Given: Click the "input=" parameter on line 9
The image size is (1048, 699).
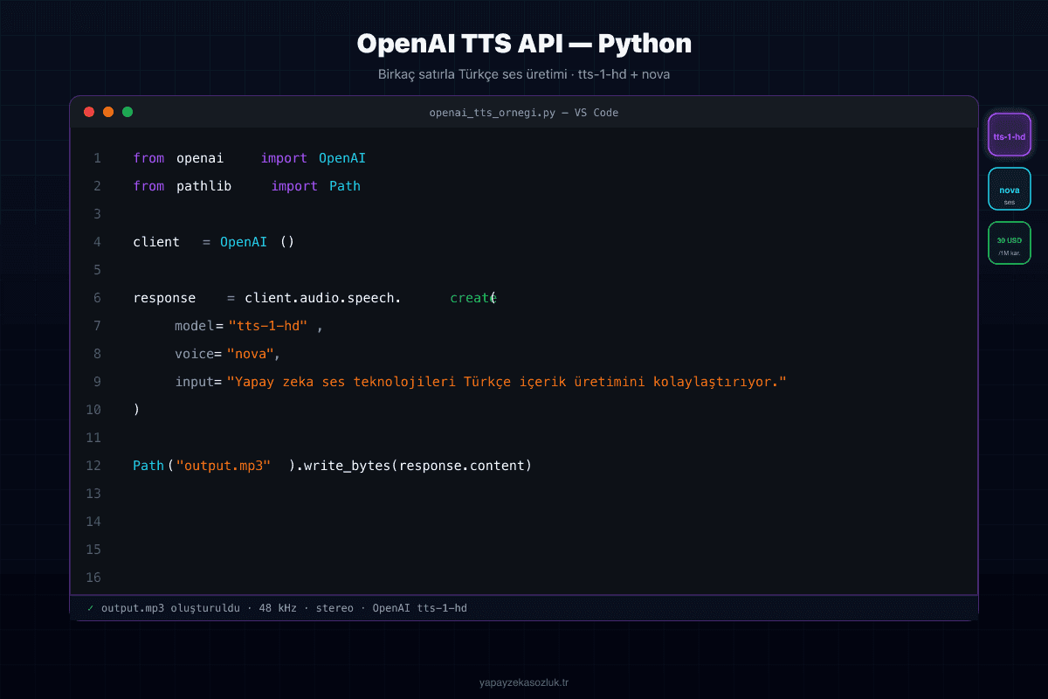Looking at the screenshot, I should [x=199, y=382].
